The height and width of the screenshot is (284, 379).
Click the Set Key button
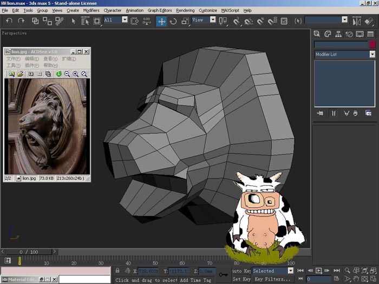(241, 279)
